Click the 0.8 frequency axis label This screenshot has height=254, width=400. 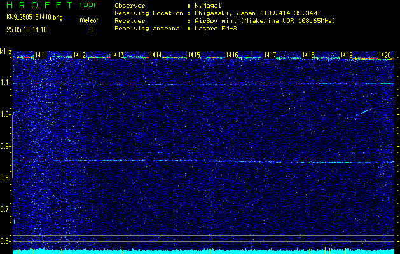5,178
